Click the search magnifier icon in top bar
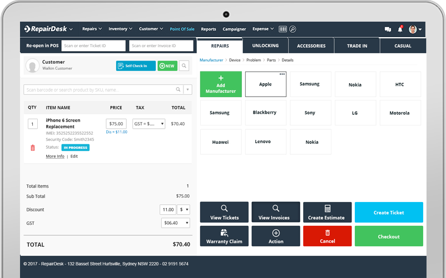 coord(293,29)
